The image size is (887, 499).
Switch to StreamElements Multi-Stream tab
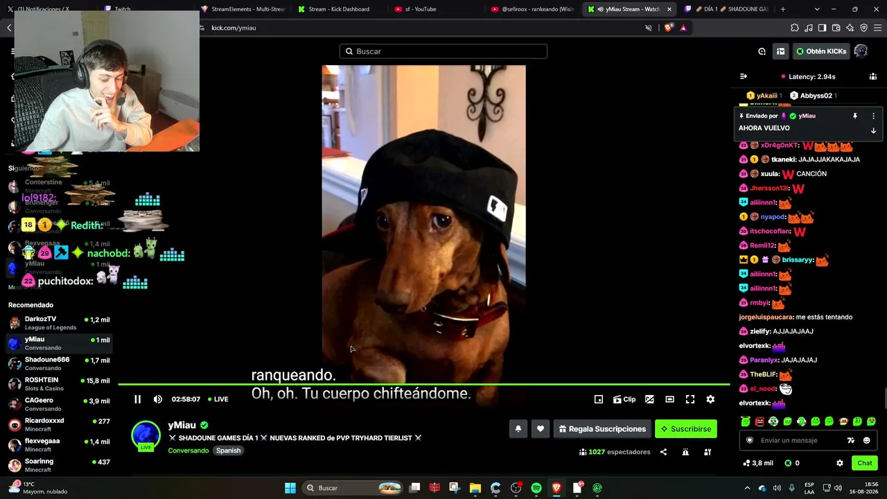point(243,9)
